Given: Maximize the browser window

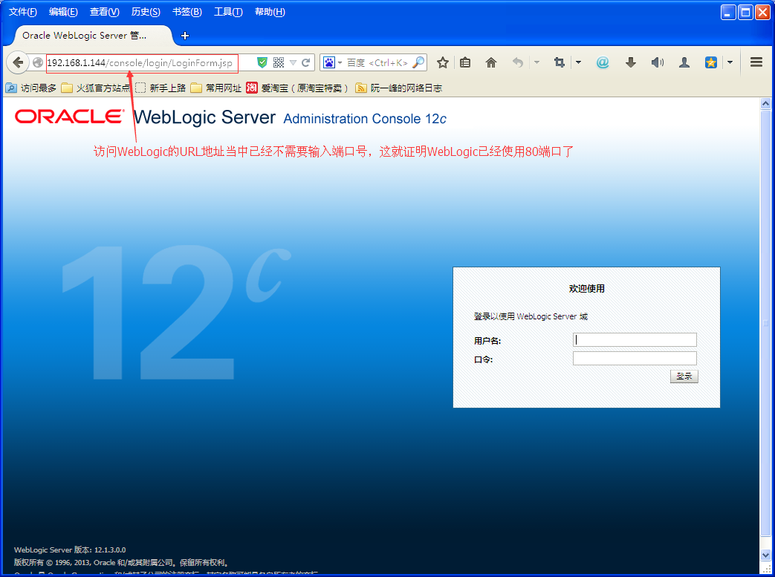Looking at the screenshot, I should tap(745, 13).
